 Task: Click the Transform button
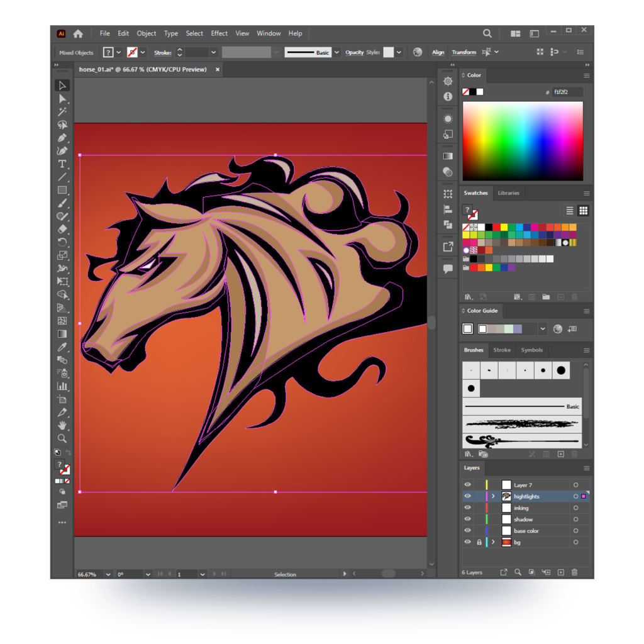point(464,53)
